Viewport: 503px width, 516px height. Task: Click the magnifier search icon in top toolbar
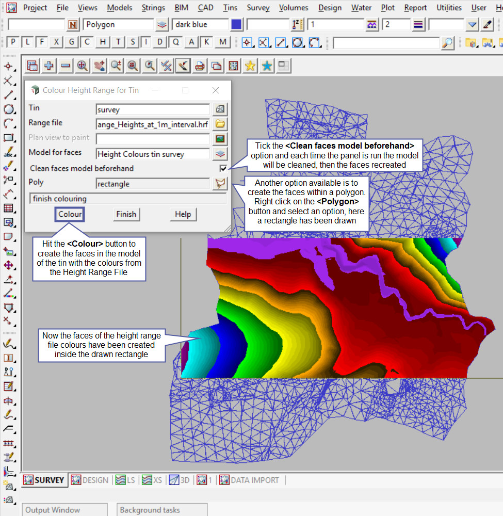tap(447, 43)
